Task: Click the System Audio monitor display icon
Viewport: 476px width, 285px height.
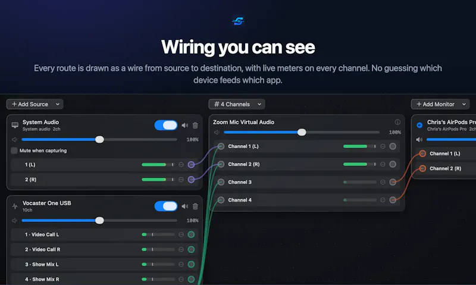Action: click(x=15, y=125)
